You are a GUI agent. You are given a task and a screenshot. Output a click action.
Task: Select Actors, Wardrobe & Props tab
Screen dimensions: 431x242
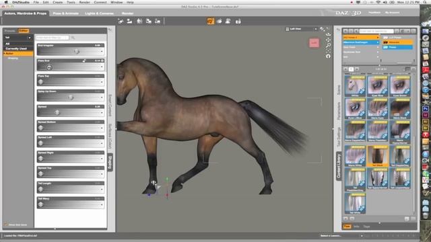tap(26, 13)
